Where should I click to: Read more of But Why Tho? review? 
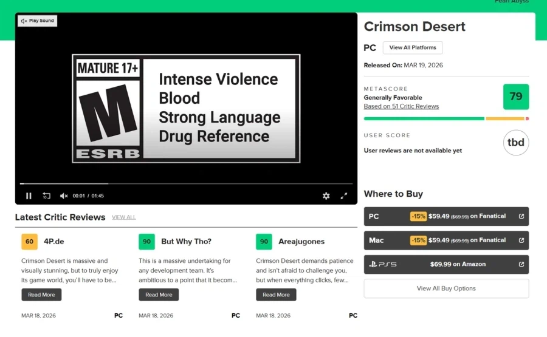coord(159,294)
